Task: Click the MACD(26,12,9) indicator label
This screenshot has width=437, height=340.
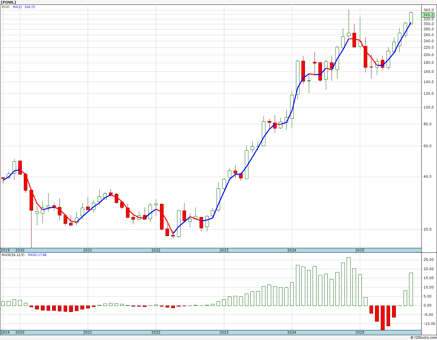Action: coord(12,255)
